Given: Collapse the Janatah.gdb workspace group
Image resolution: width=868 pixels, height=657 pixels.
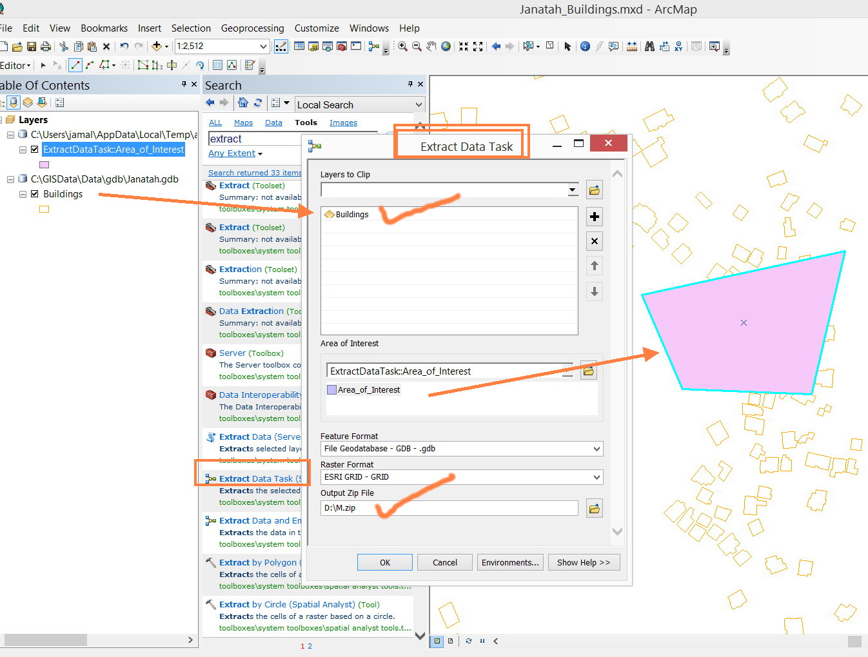Looking at the screenshot, I should [10, 179].
